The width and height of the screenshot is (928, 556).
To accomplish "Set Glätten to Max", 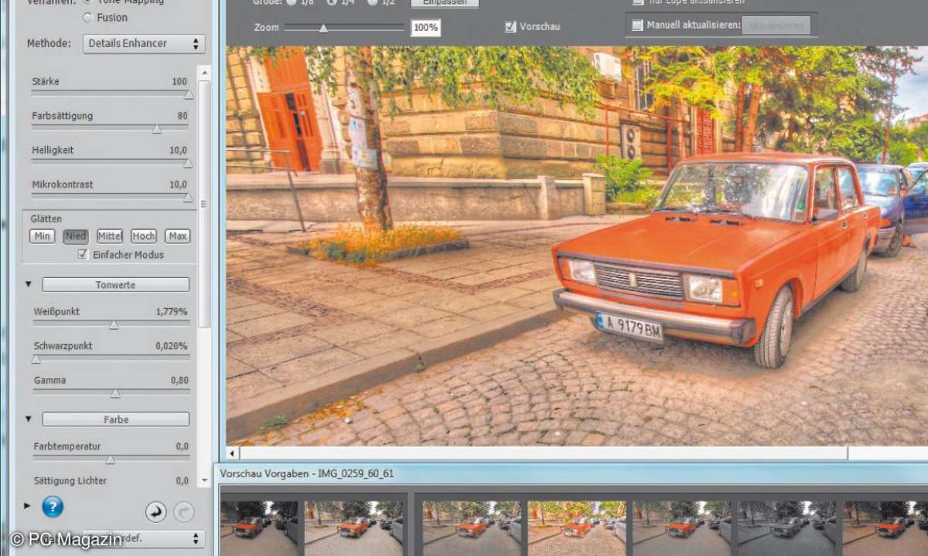I will coord(178,236).
